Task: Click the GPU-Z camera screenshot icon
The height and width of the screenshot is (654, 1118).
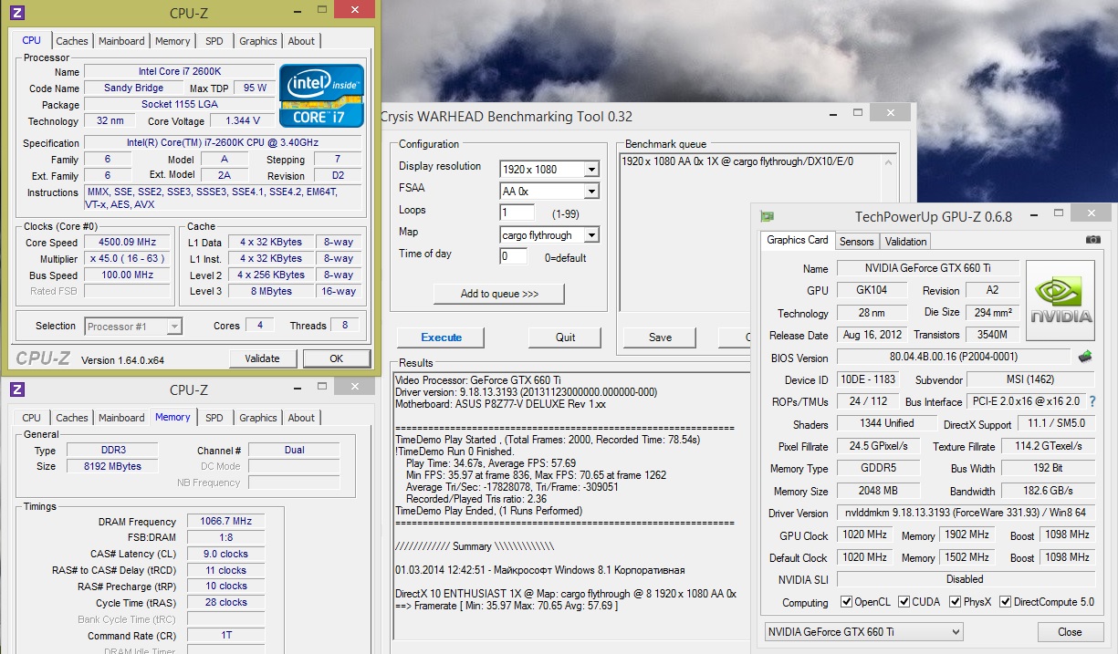Action: [x=1092, y=240]
